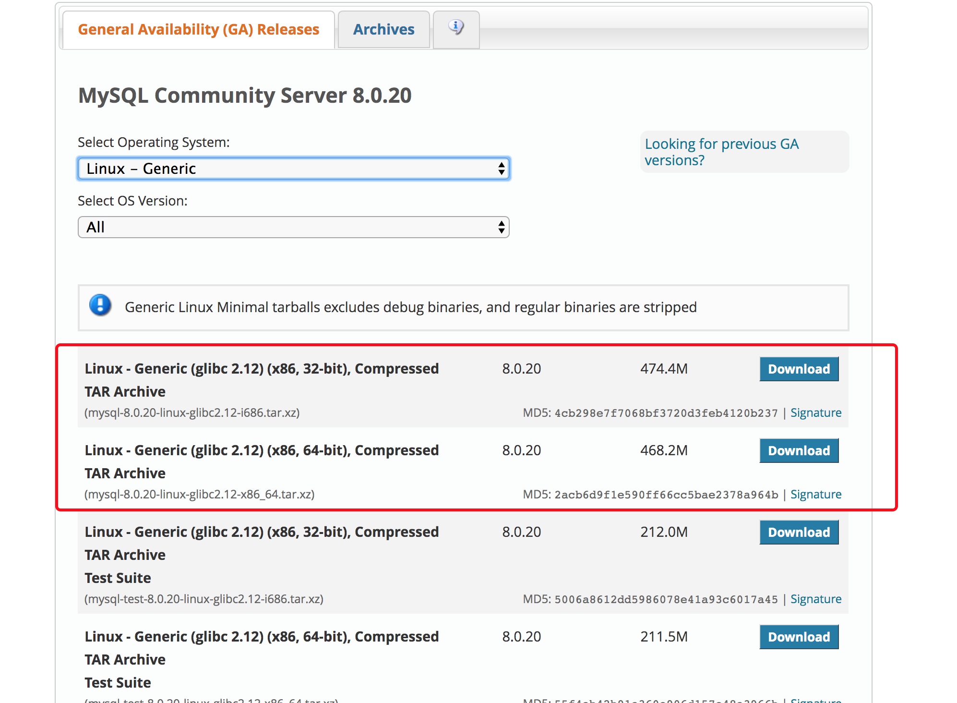Click the 212.0M file size value
This screenshot has height=703, width=957.
click(x=664, y=532)
